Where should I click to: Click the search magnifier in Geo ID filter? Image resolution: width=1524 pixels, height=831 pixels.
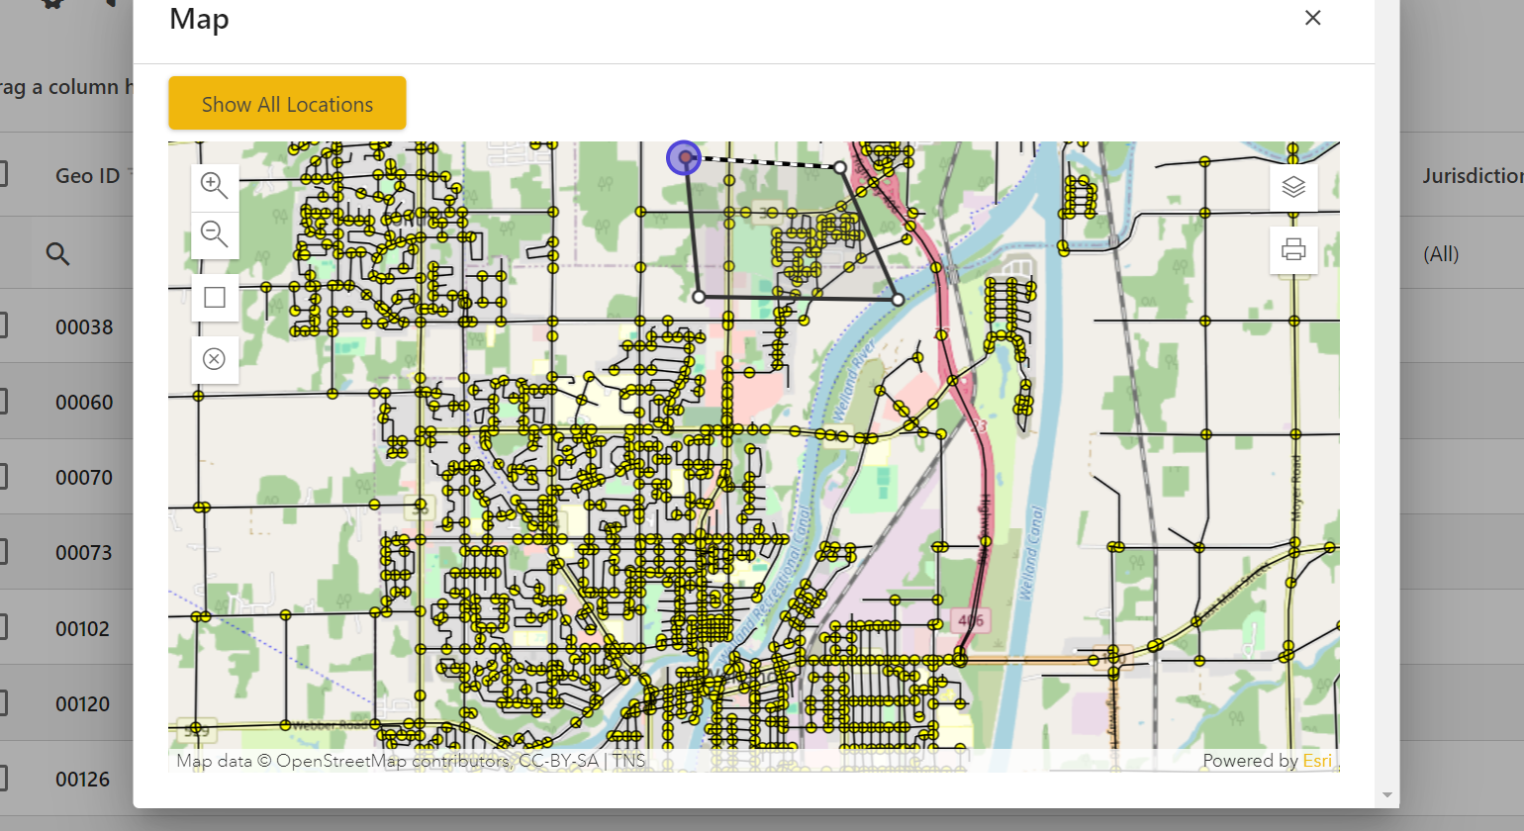(57, 254)
